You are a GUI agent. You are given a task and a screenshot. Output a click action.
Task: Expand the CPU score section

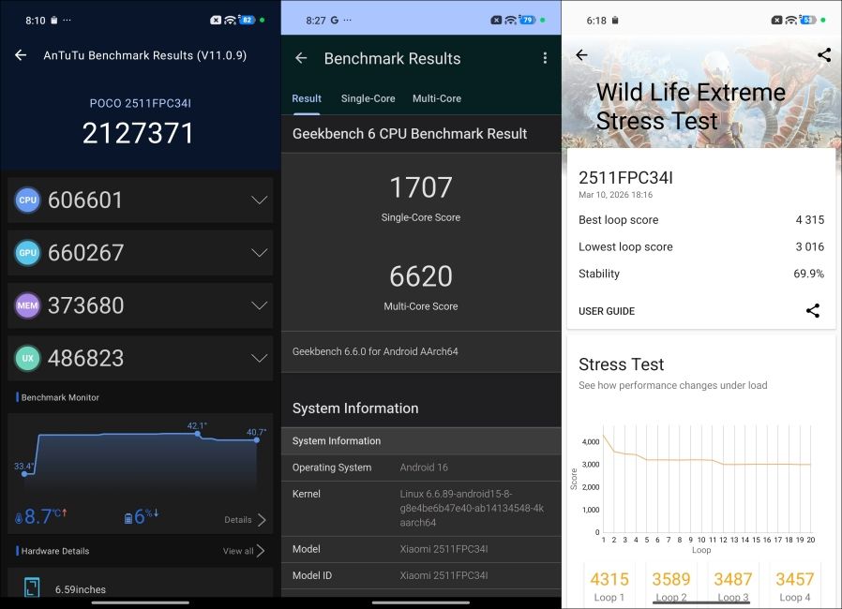pos(260,200)
